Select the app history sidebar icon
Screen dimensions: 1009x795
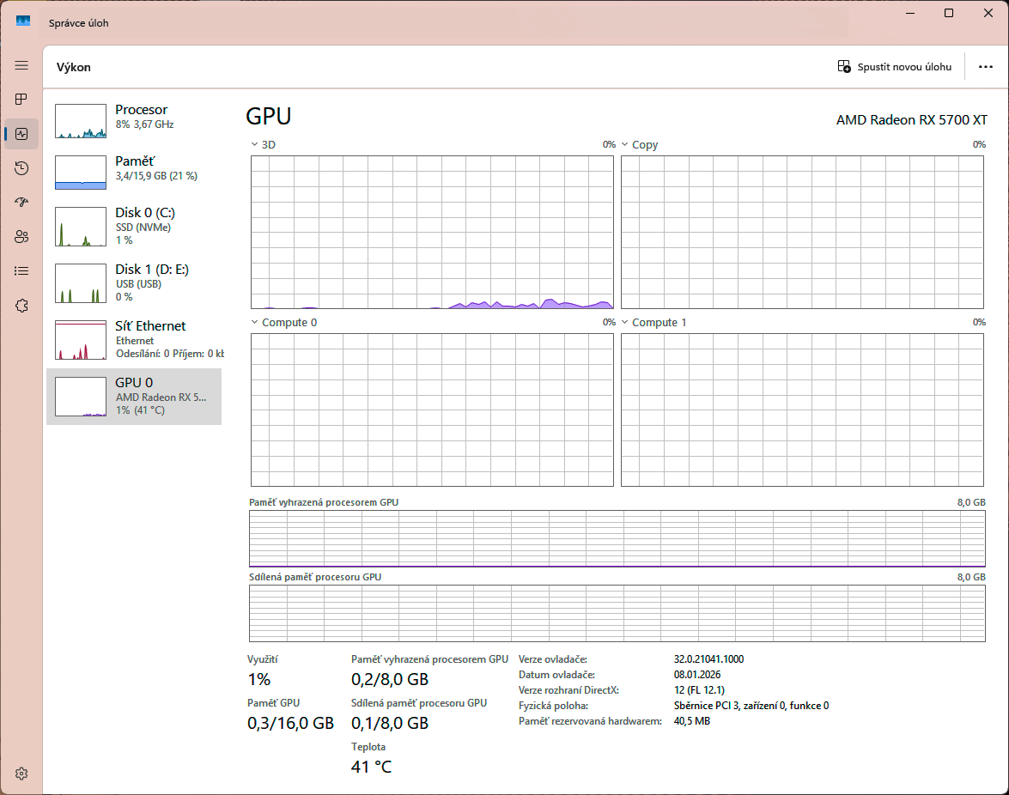(21, 167)
